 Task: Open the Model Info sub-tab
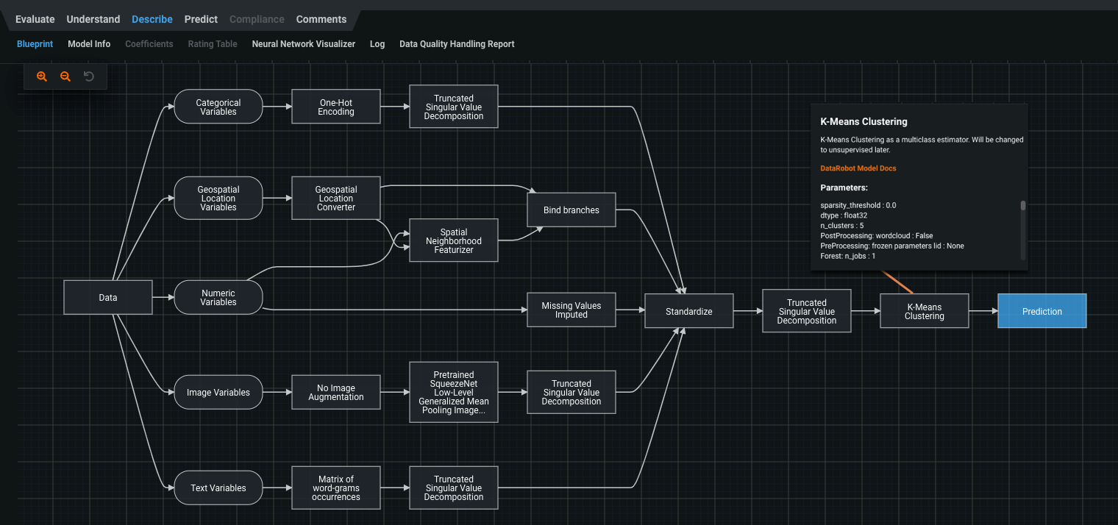(89, 44)
